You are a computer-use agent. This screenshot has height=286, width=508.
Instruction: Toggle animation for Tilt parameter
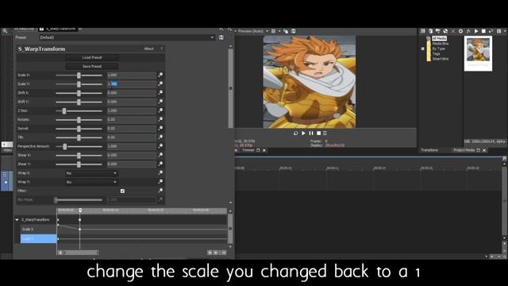point(160,137)
